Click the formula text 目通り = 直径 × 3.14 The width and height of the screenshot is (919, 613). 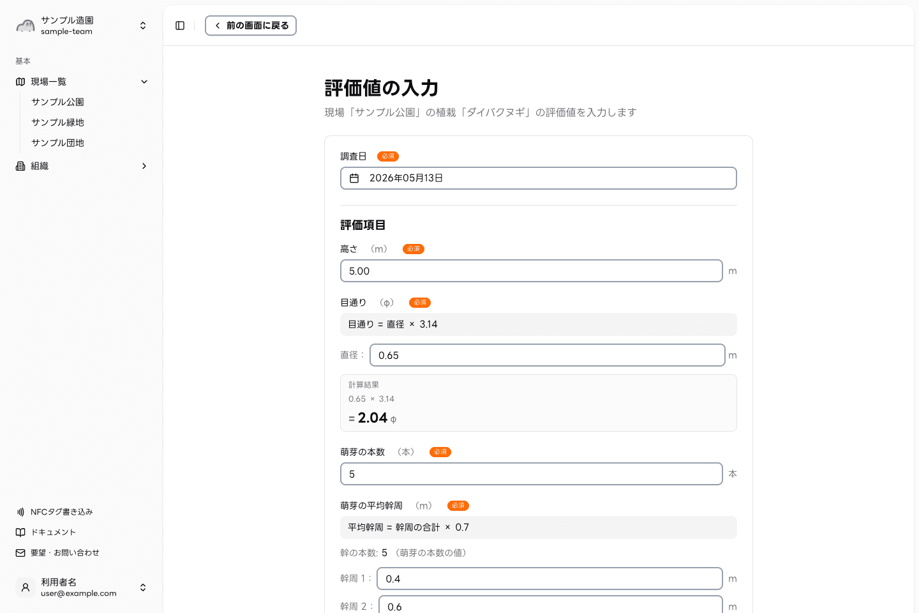click(392, 324)
